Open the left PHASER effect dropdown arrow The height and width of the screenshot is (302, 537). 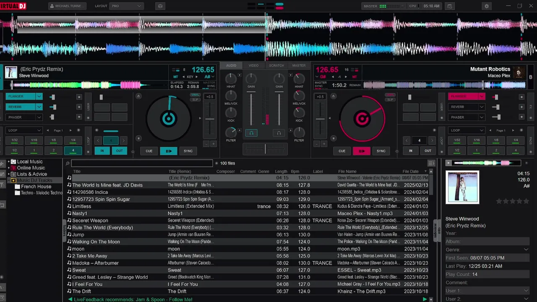pos(39,117)
